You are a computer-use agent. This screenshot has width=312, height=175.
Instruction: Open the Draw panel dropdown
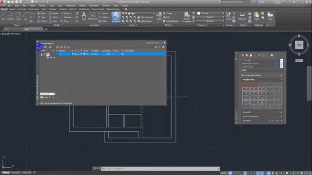pyautogui.click(x=18, y=25)
